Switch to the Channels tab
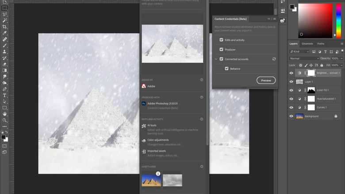This screenshot has width=345, height=194. pyautogui.click(x=307, y=44)
